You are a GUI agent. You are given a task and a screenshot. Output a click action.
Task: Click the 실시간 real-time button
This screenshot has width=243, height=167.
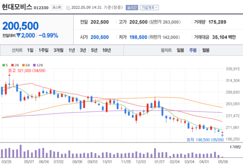[x=132, y=8]
